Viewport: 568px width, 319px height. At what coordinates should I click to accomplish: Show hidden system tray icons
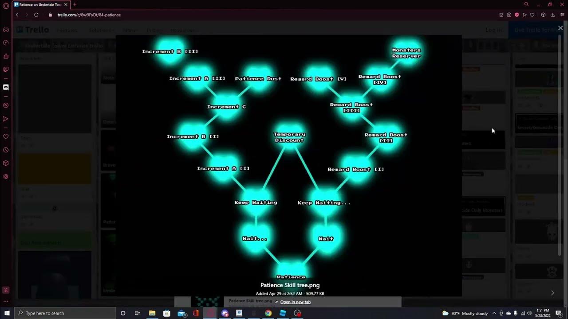(494, 313)
